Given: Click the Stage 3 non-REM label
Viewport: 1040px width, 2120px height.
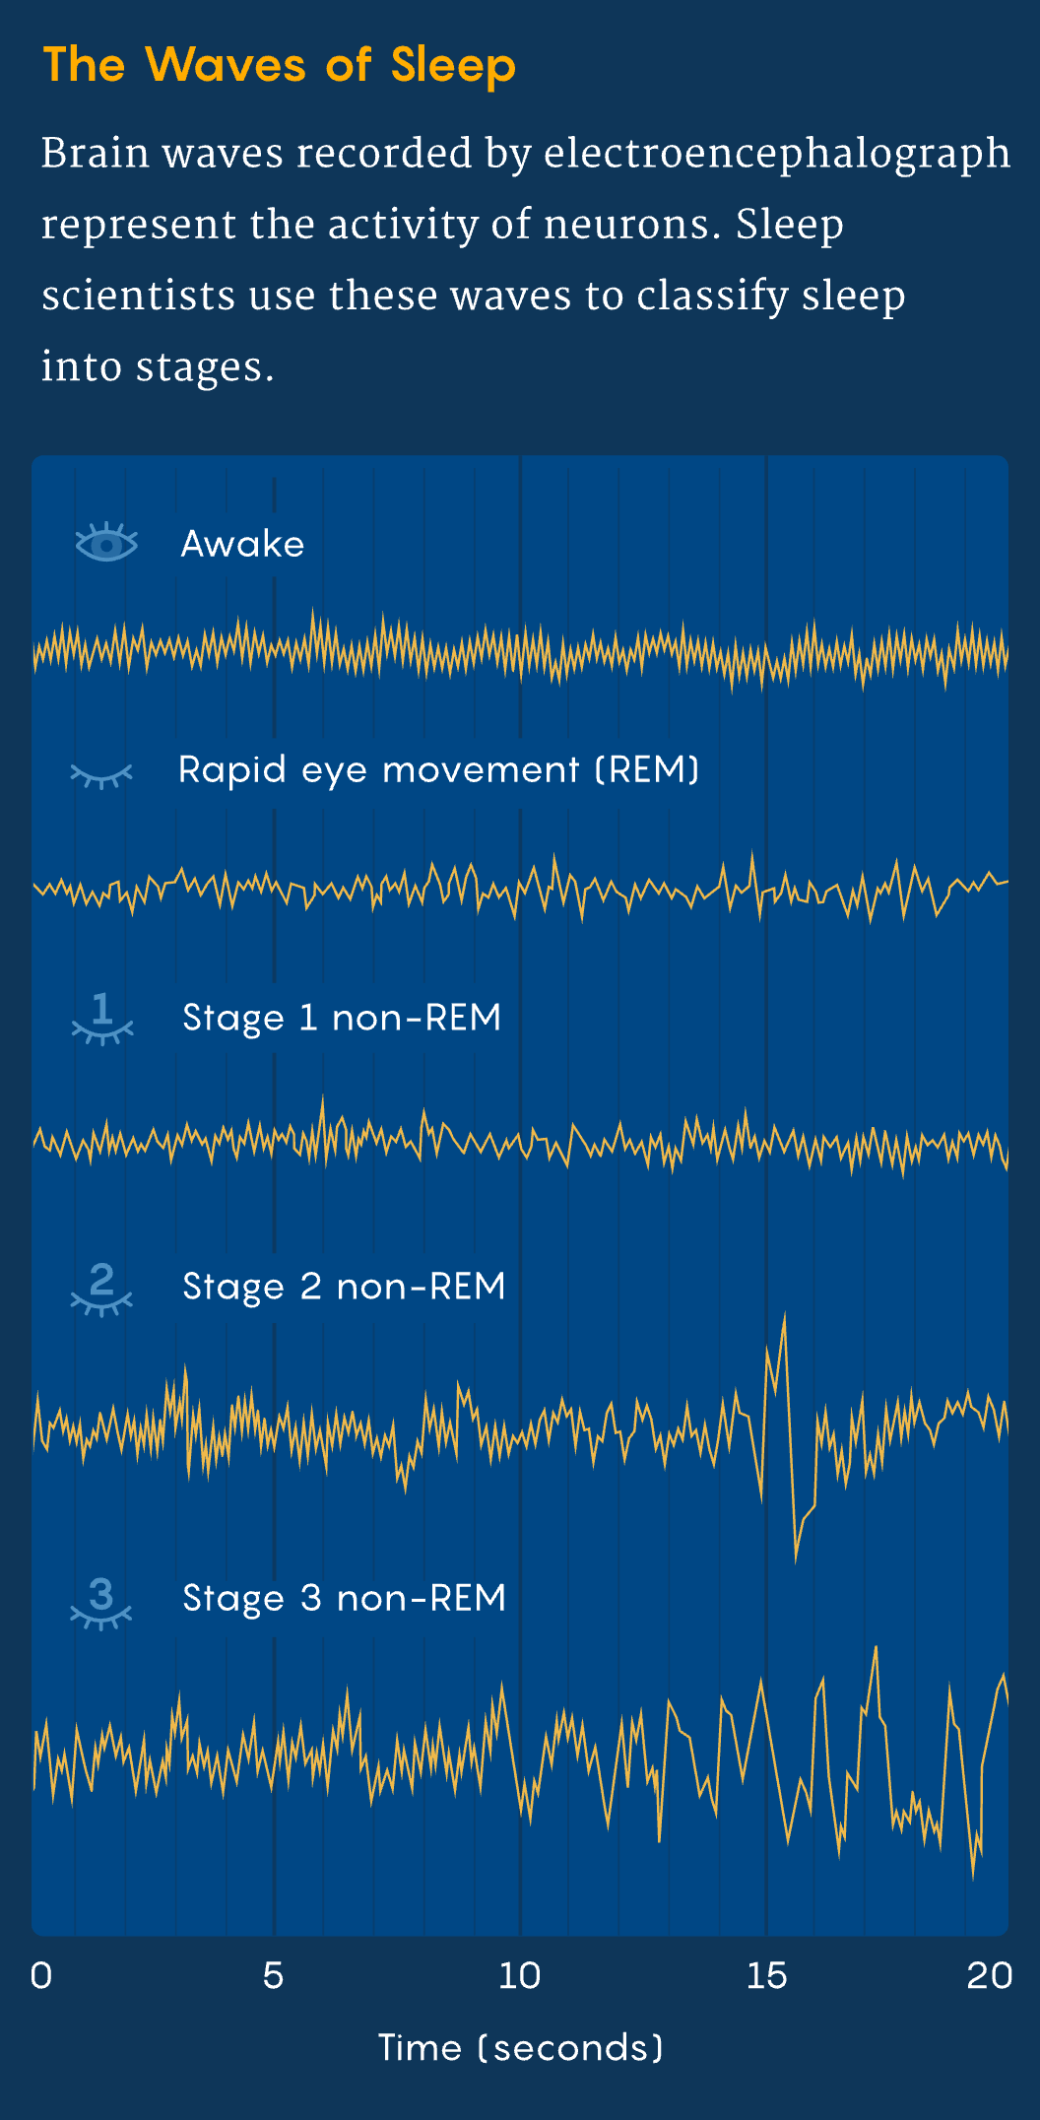Looking at the screenshot, I should (344, 1598).
